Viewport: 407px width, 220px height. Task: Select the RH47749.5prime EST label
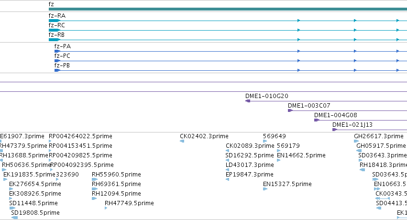click(x=129, y=203)
